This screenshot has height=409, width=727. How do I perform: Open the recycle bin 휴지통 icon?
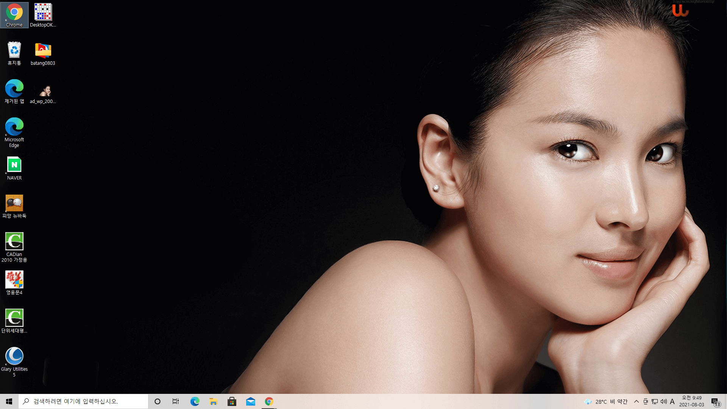coord(14,53)
